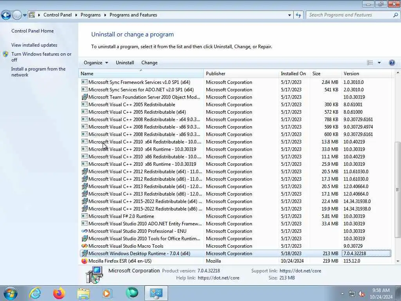The height and width of the screenshot is (301, 401).
Task: Click the muted volume tray icon
Action: point(361,294)
